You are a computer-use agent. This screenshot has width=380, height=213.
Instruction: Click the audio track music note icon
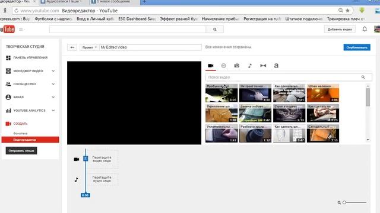pos(77,179)
